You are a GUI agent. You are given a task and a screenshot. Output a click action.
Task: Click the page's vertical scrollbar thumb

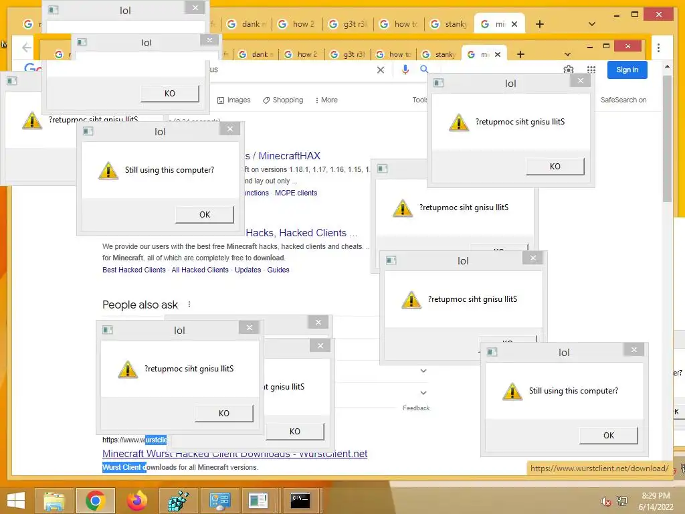[x=667, y=138]
